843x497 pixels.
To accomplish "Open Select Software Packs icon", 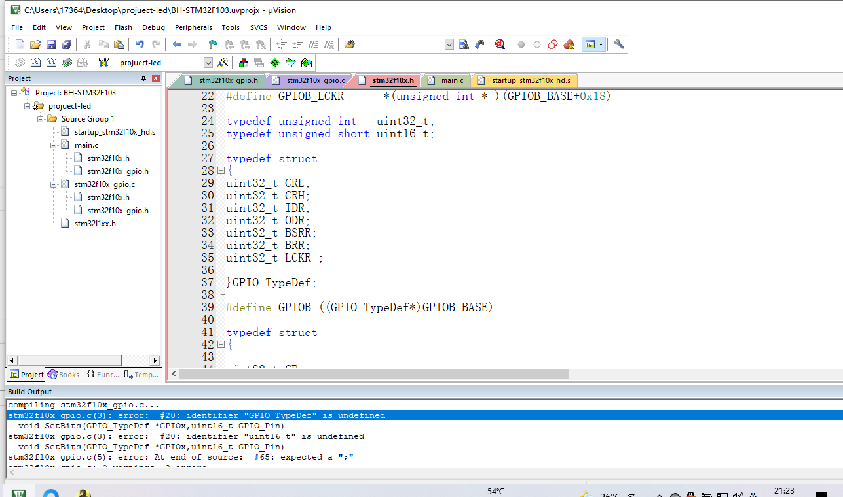I will click(x=291, y=63).
